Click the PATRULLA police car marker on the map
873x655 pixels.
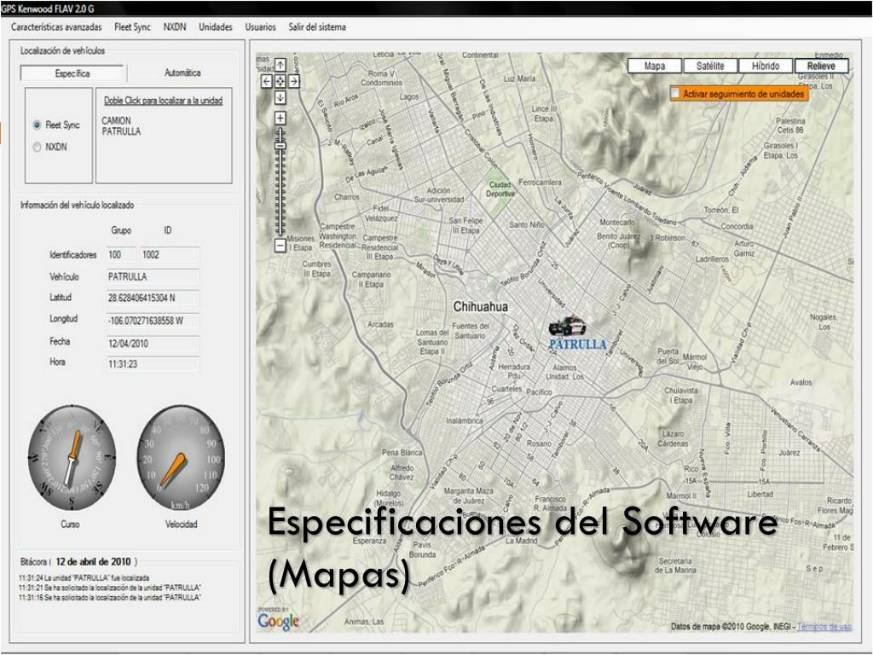[567, 326]
